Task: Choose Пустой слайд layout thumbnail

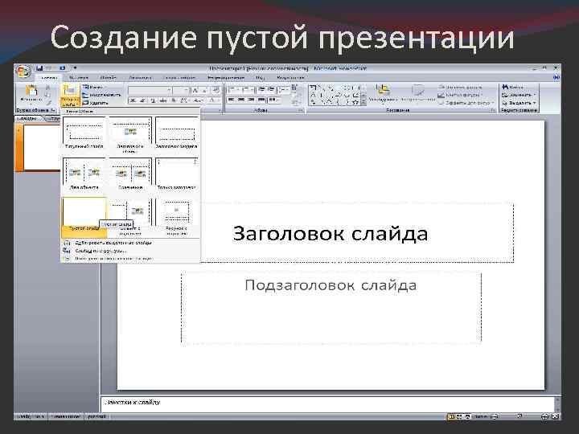Action: (84, 216)
